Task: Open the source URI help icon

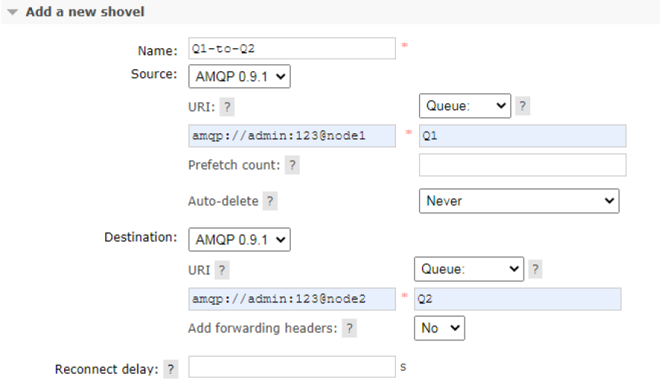Action: click(227, 106)
